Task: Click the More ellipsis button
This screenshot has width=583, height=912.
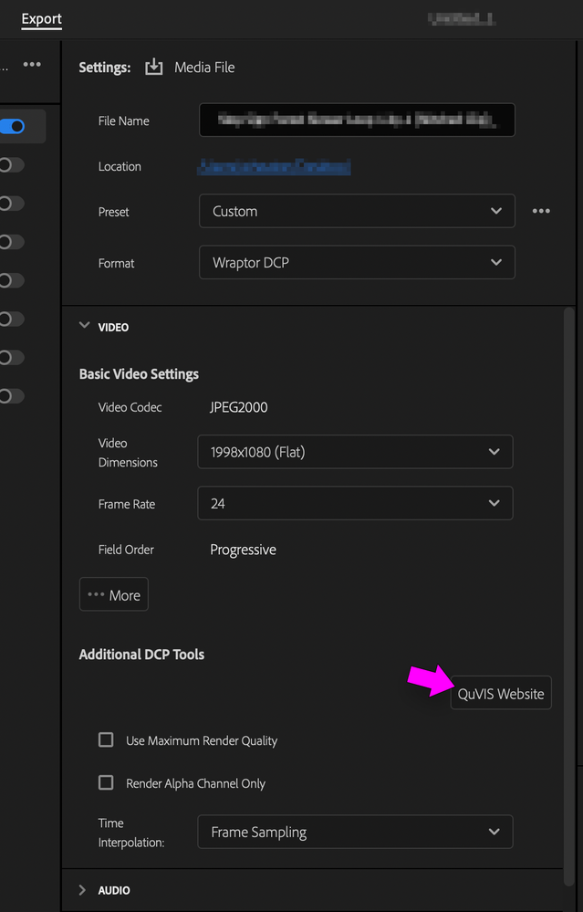Action: 114,595
